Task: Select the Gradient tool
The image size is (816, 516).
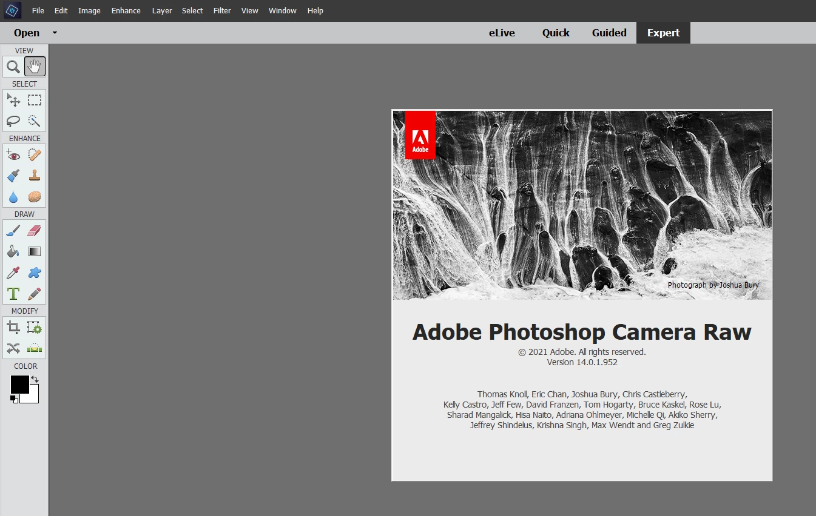Action: (35, 251)
